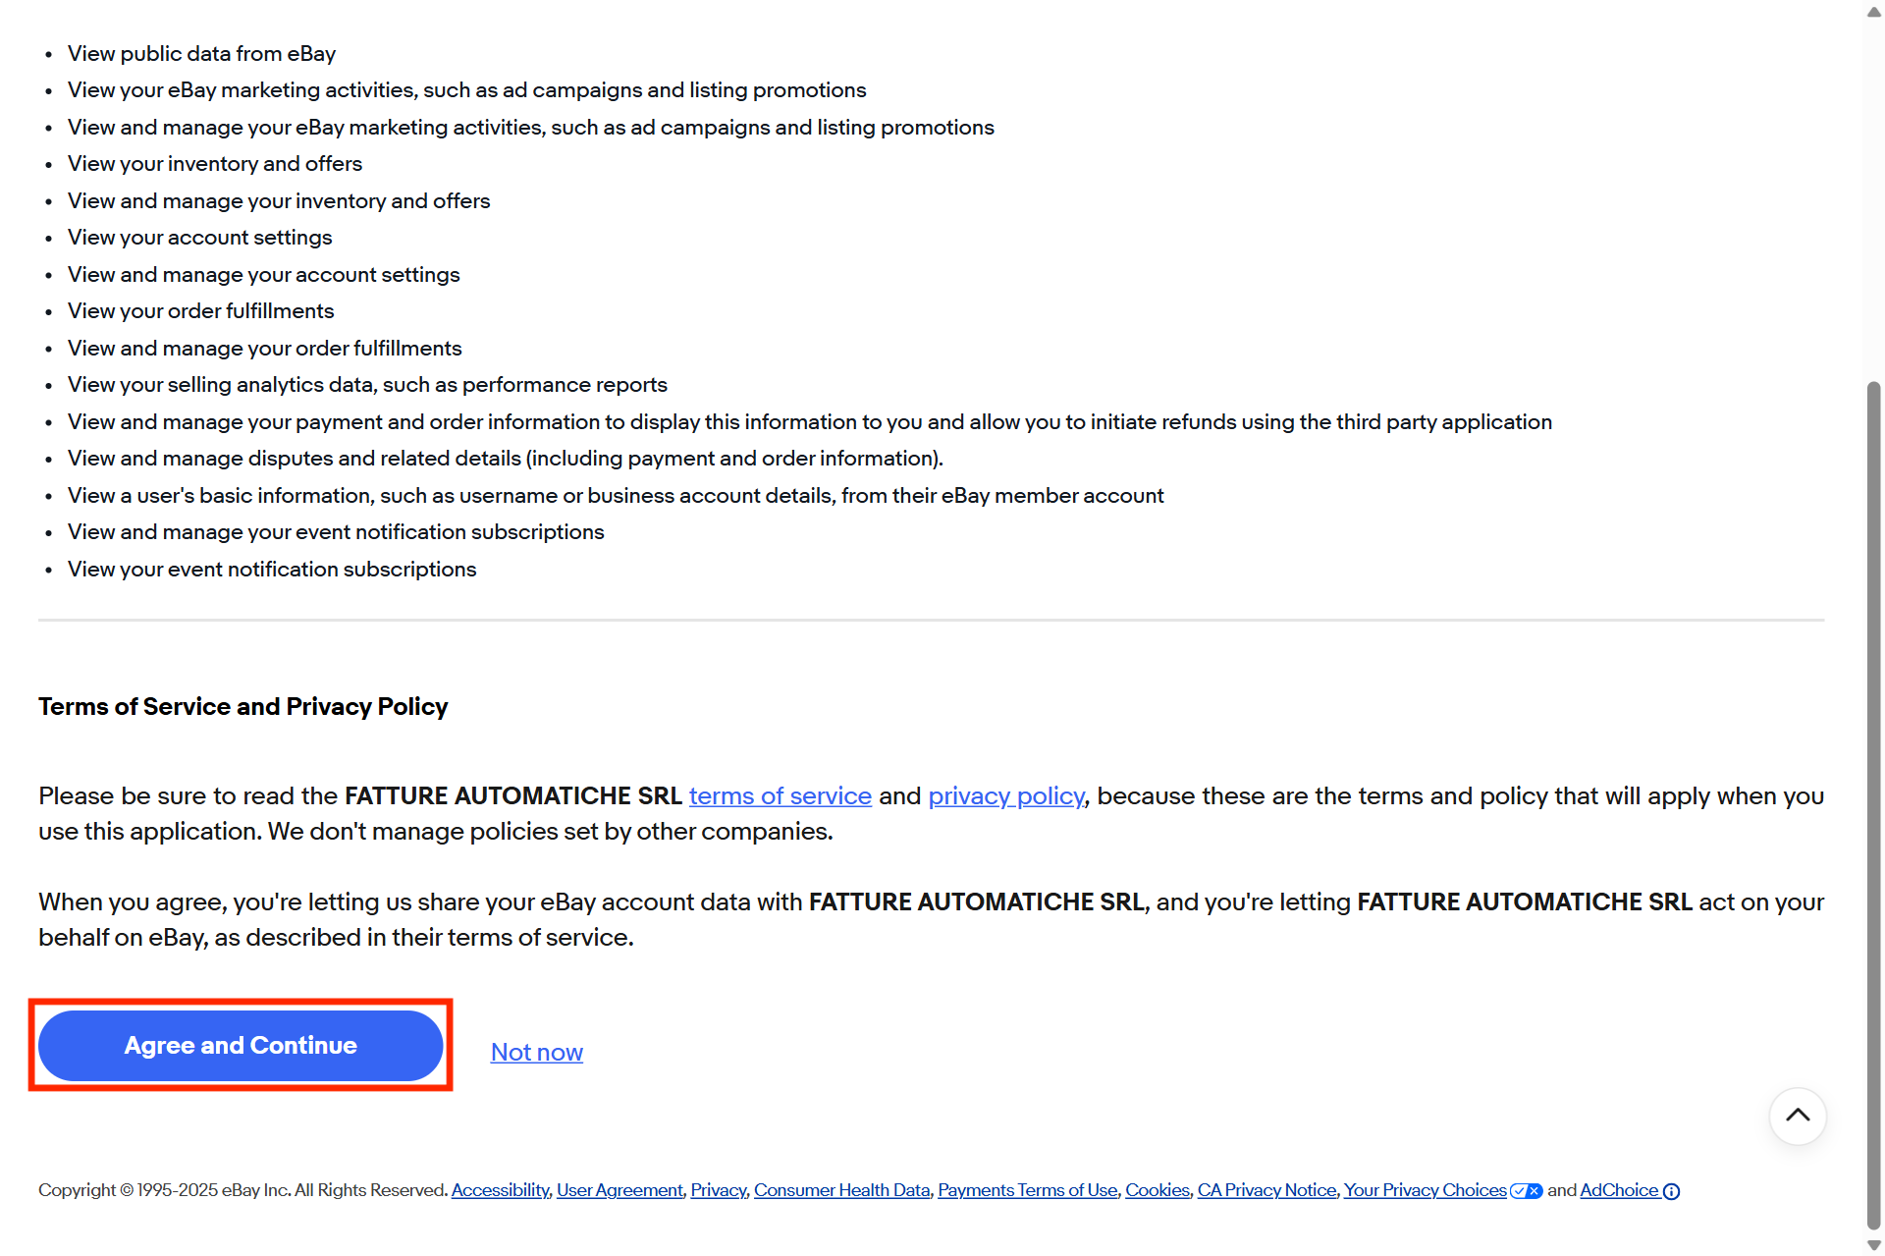
Task: Click the scrollbar up arrow
Action: 1873,12
